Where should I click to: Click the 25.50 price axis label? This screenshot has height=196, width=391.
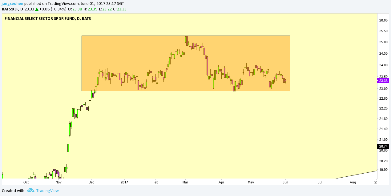383,31
